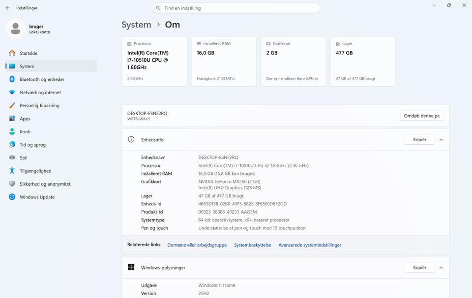Image resolution: width=472 pixels, height=298 pixels.
Task: Click the Grafikkort card icon
Action: [x=268, y=44]
